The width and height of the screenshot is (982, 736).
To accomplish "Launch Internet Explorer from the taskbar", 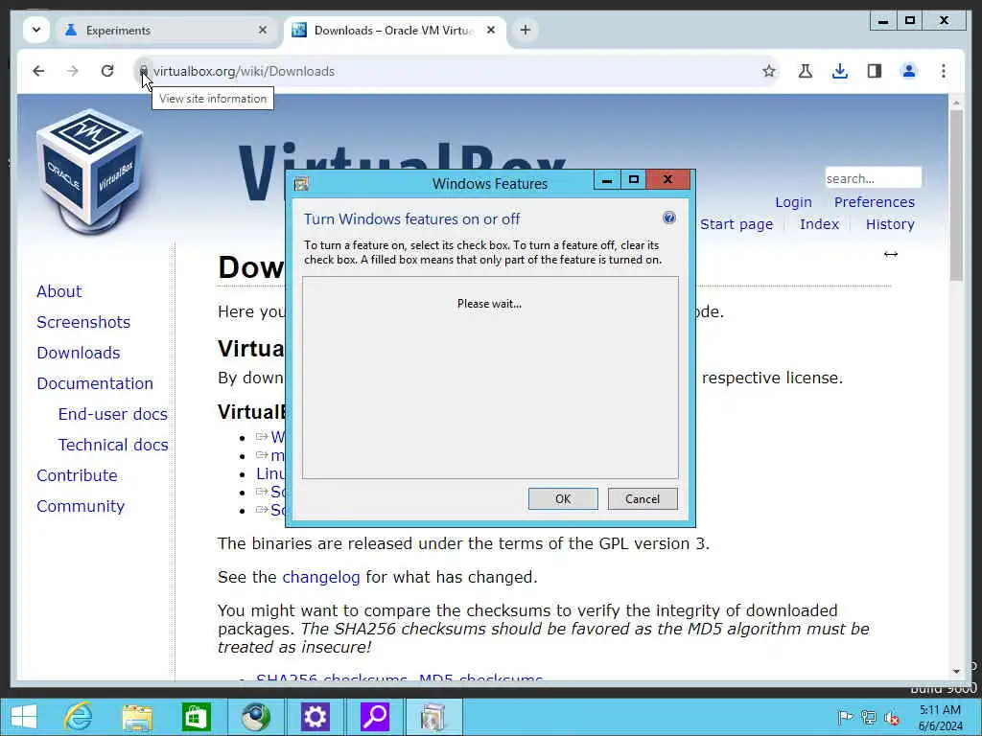I will [x=79, y=717].
